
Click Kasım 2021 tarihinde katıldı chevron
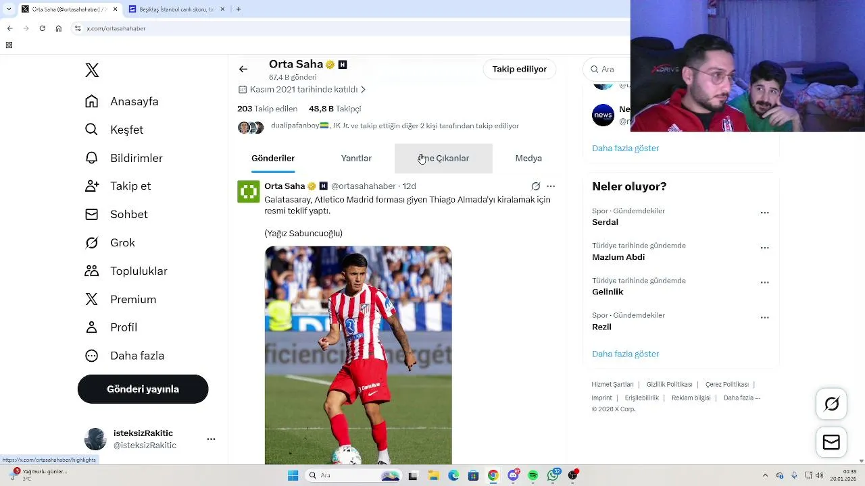click(x=363, y=90)
